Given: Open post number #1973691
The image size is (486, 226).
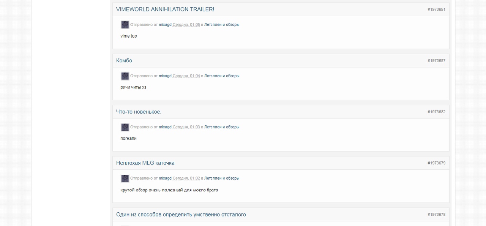Looking at the screenshot, I should [x=436, y=9].
